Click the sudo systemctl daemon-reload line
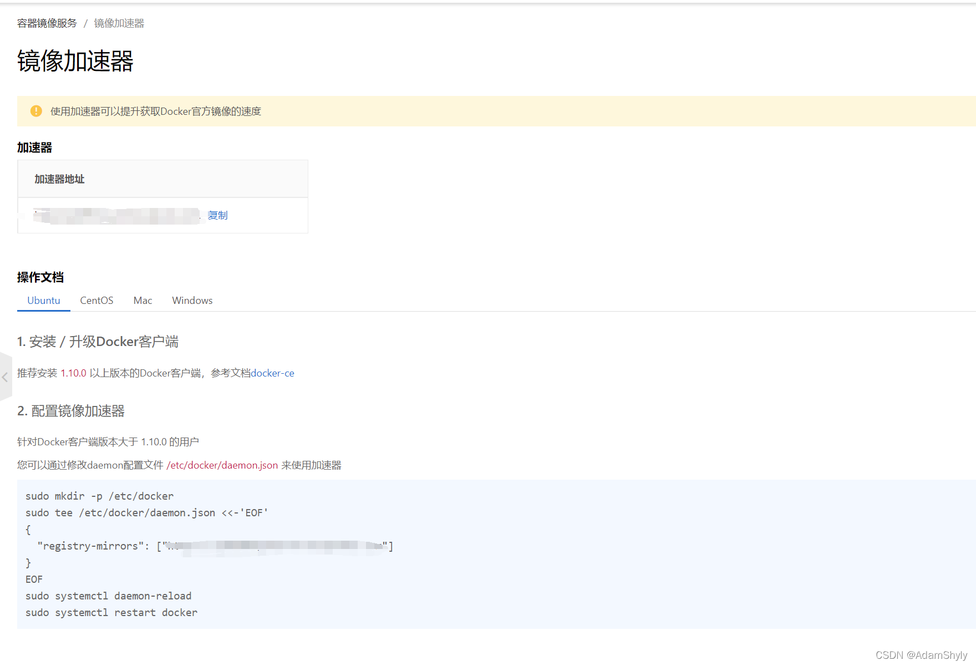Screen dimensions: 976x666 pos(109,596)
